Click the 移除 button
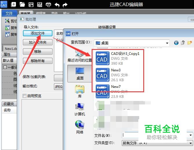 click(x=38, y=51)
